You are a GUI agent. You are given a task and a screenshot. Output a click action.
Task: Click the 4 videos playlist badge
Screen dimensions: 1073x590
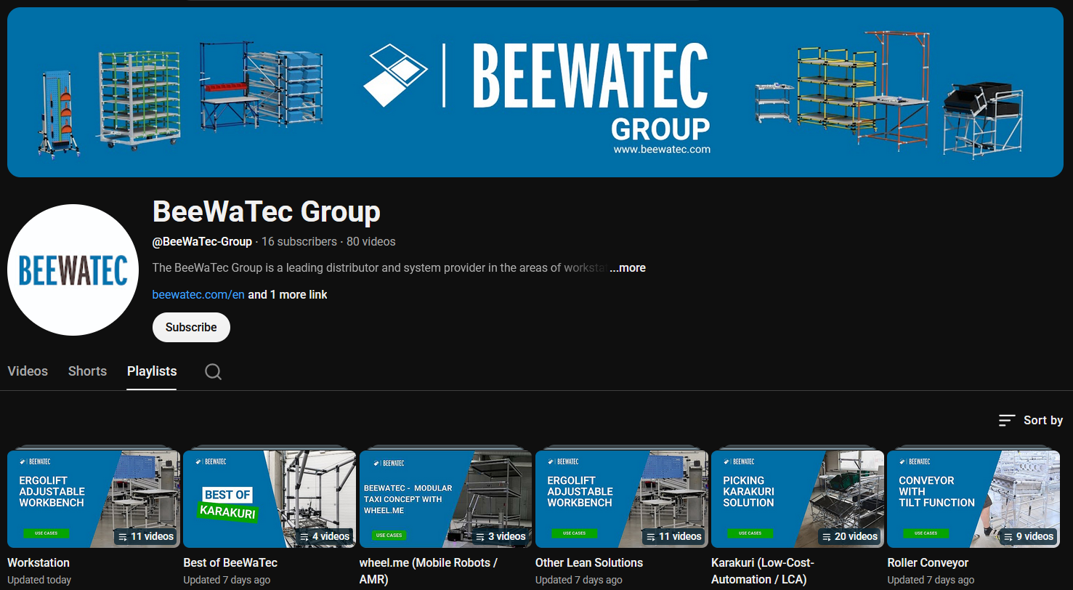[x=325, y=536]
